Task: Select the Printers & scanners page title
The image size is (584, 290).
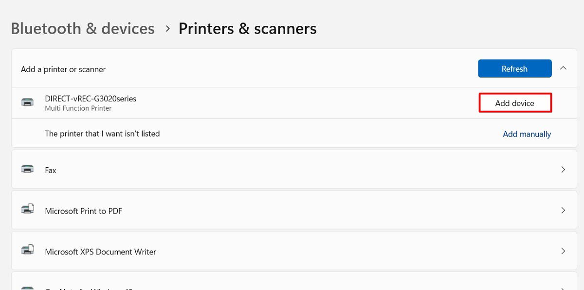Action: tap(247, 29)
